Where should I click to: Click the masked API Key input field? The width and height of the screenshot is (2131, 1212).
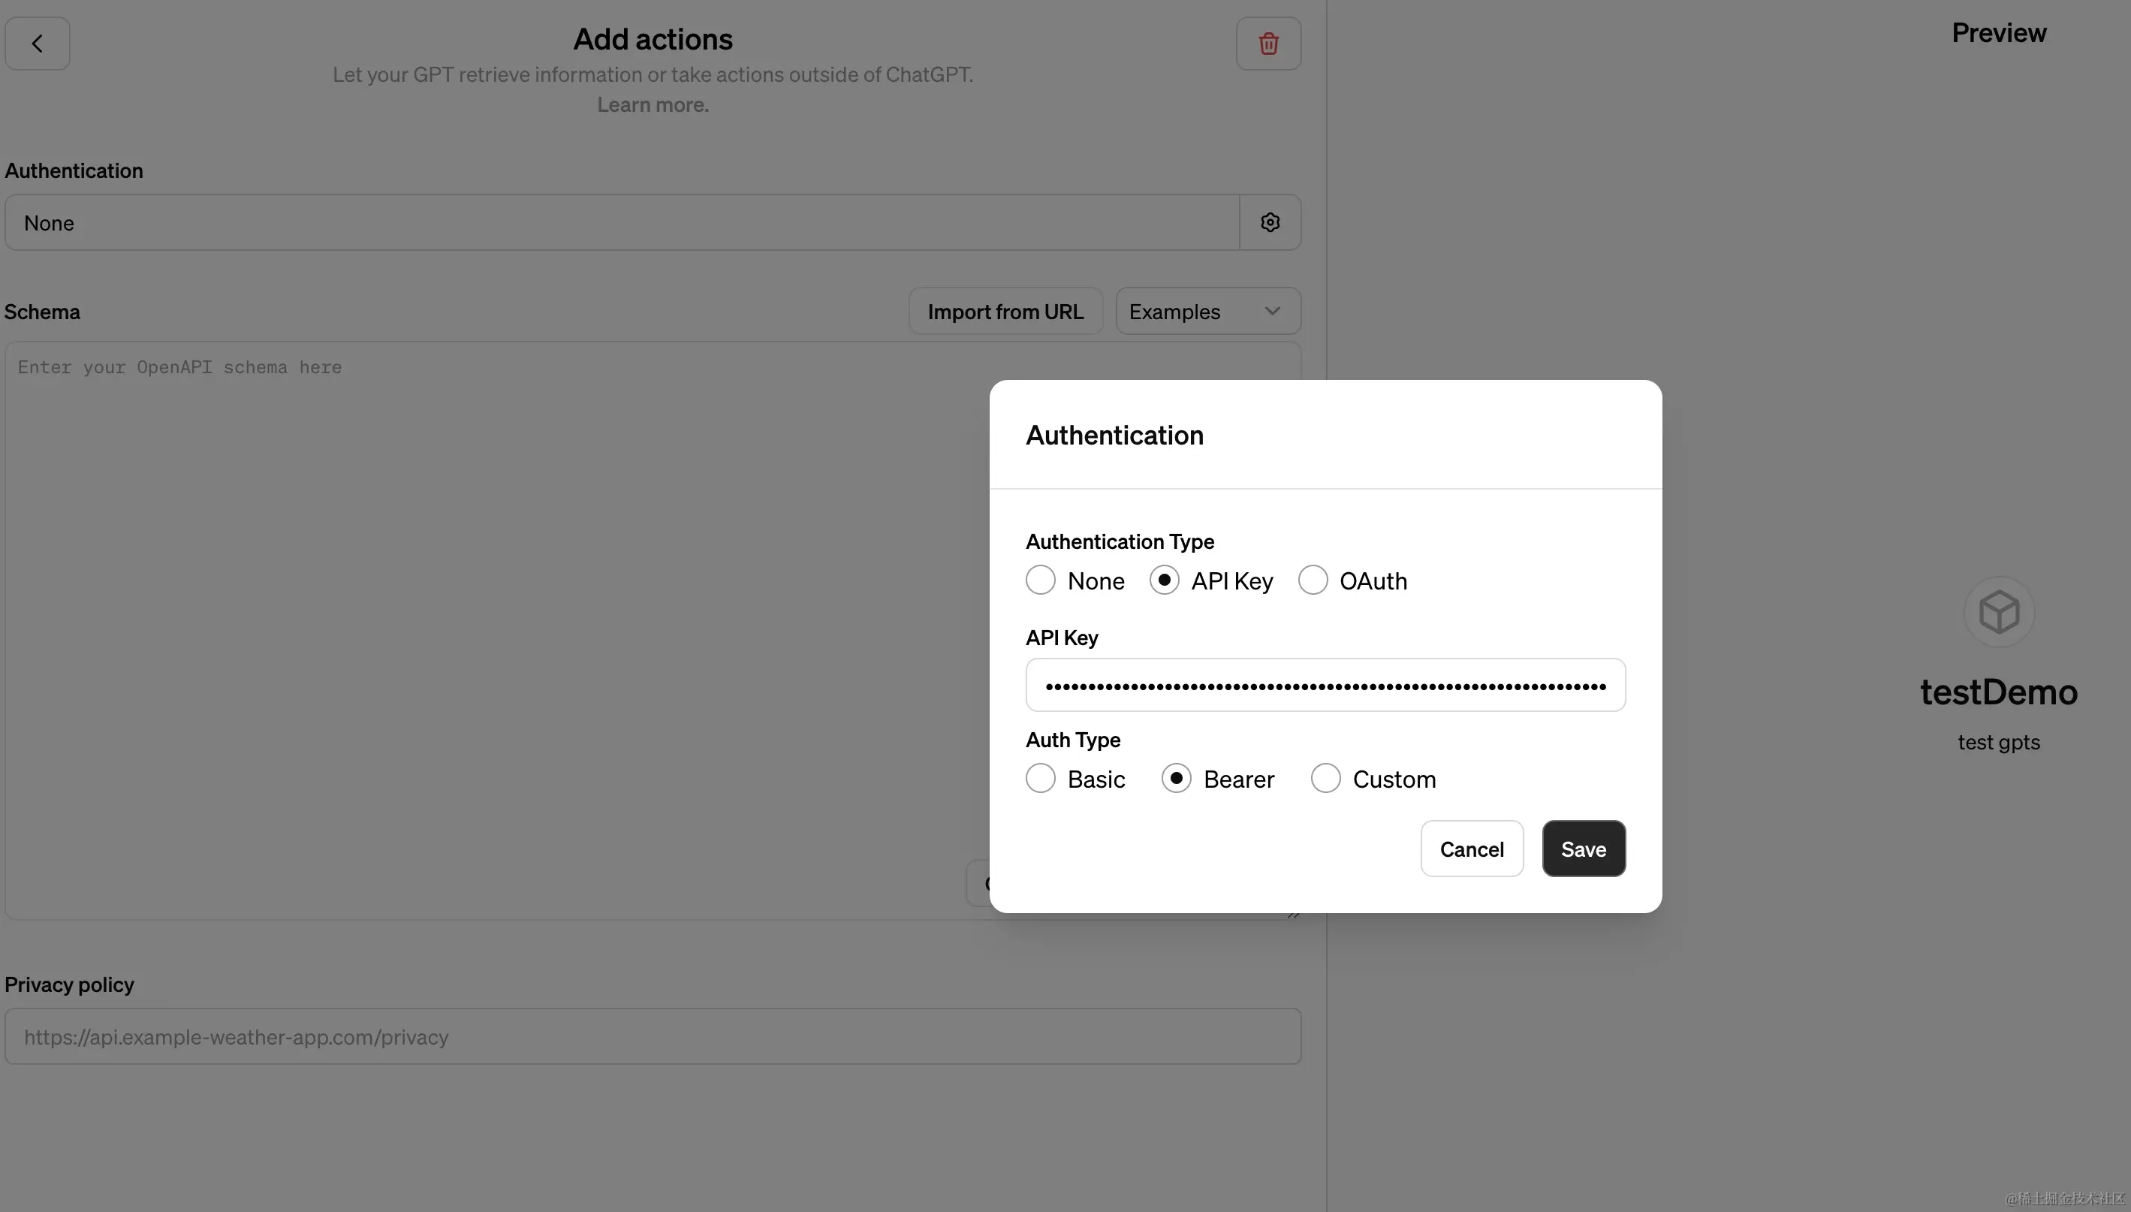click(1324, 684)
